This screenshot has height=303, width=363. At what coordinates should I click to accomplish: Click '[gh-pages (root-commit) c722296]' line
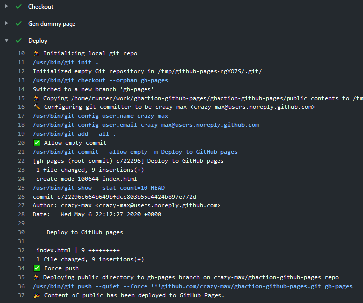(128, 161)
